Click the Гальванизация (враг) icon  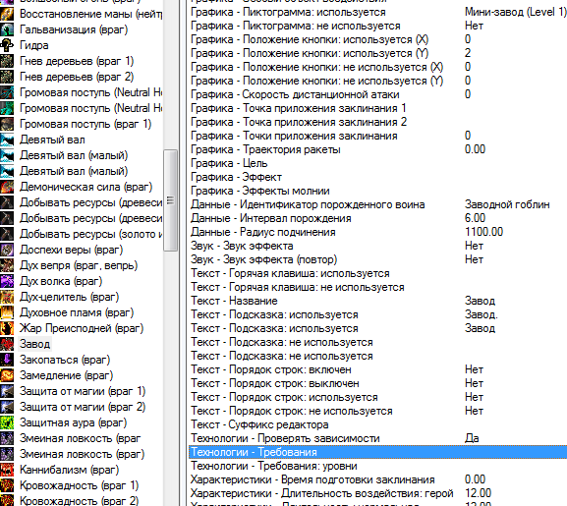click(7, 29)
